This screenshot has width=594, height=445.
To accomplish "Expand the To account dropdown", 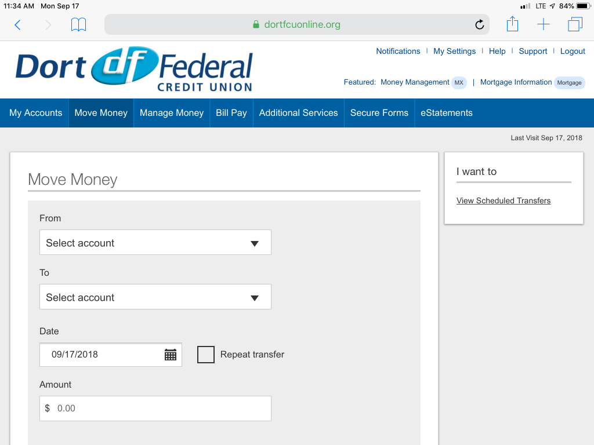I will [x=155, y=297].
